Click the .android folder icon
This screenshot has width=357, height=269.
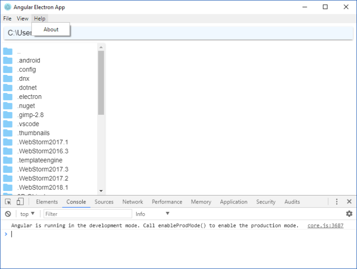8,60
